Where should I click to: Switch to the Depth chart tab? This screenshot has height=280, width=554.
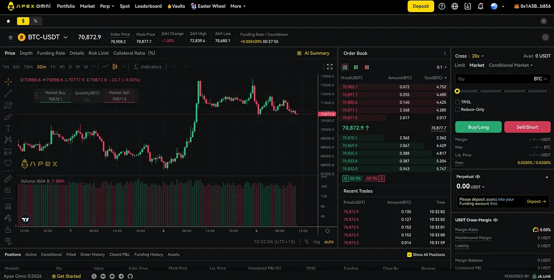tap(26, 53)
